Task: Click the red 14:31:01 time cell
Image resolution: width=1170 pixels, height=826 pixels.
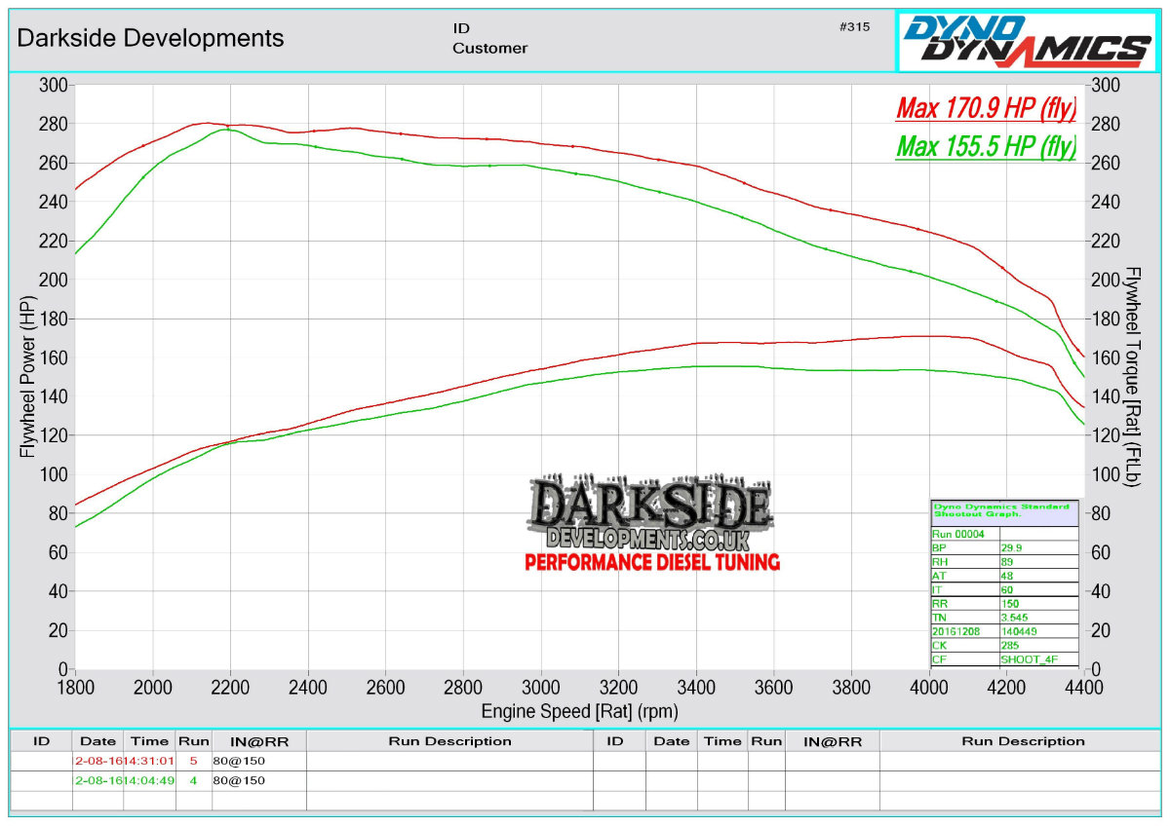Action: 148,761
